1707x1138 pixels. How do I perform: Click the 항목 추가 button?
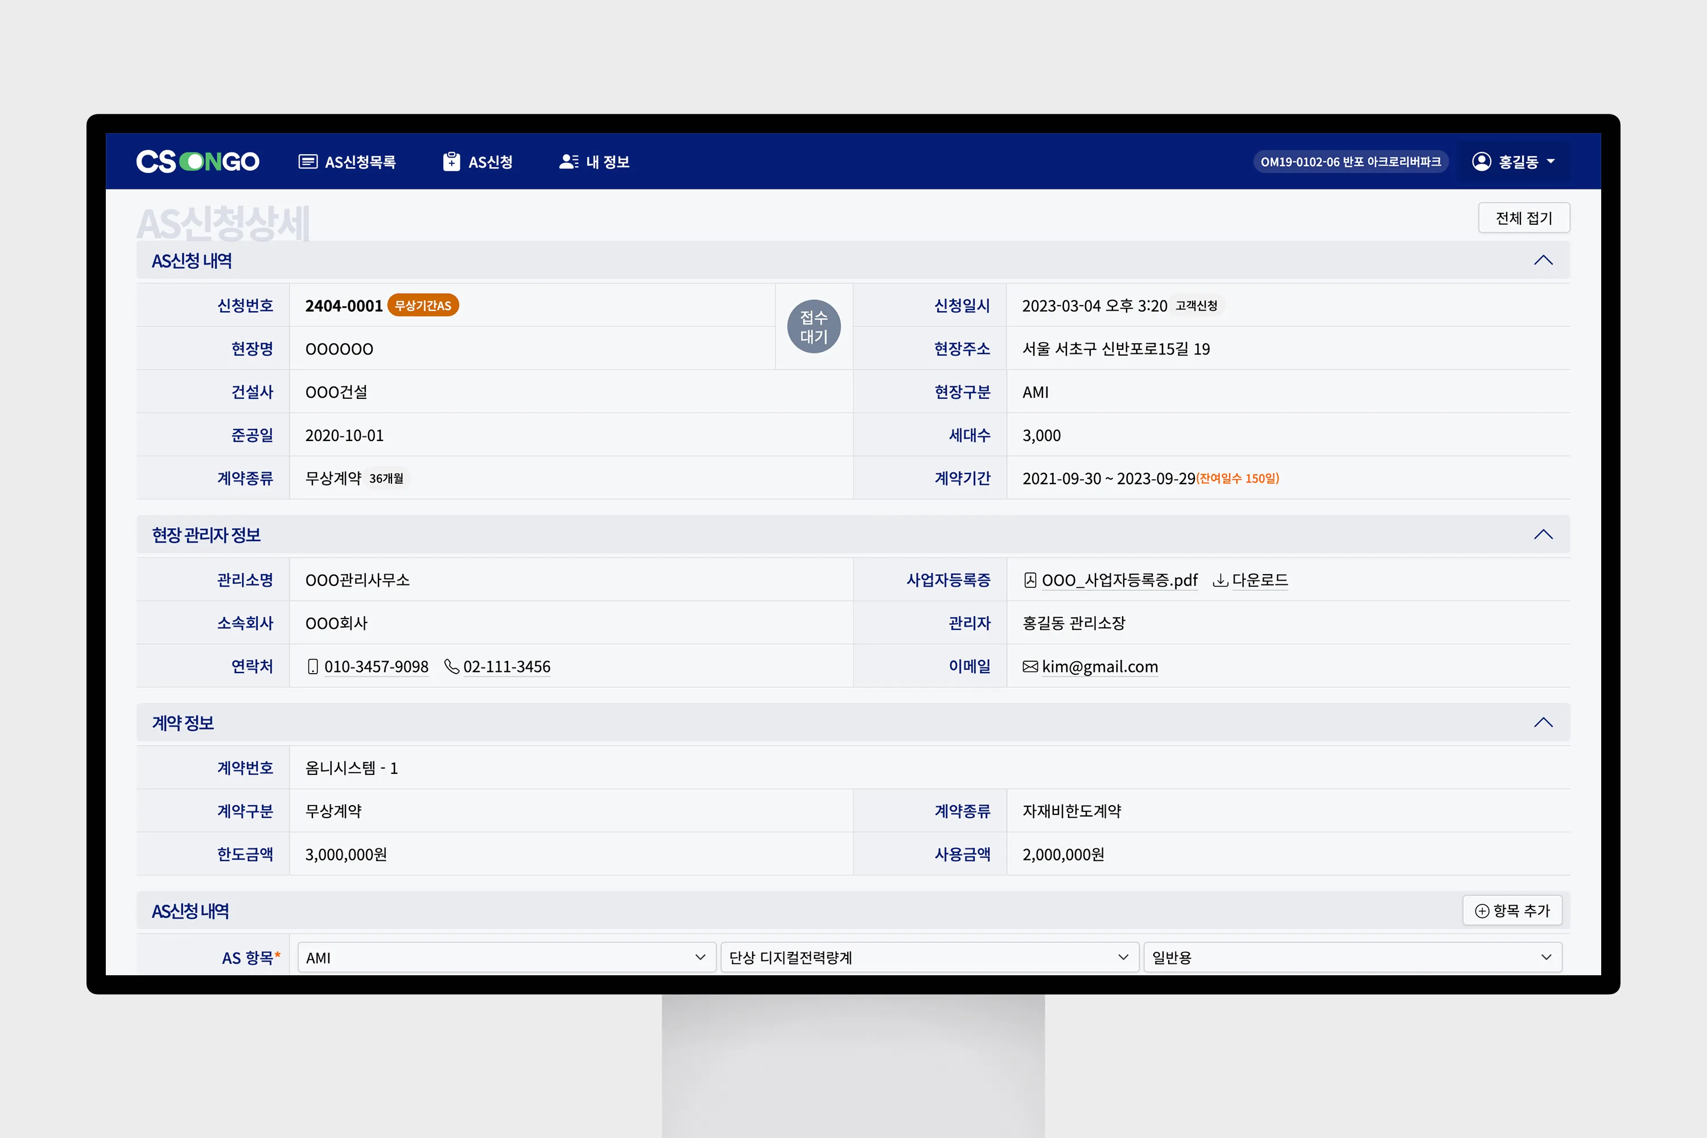point(1512,910)
